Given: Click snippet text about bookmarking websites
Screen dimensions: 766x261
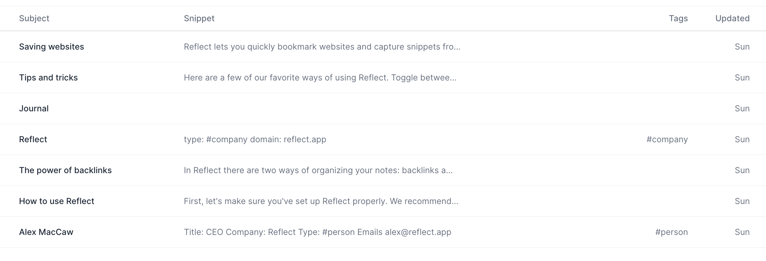Looking at the screenshot, I should point(322,47).
